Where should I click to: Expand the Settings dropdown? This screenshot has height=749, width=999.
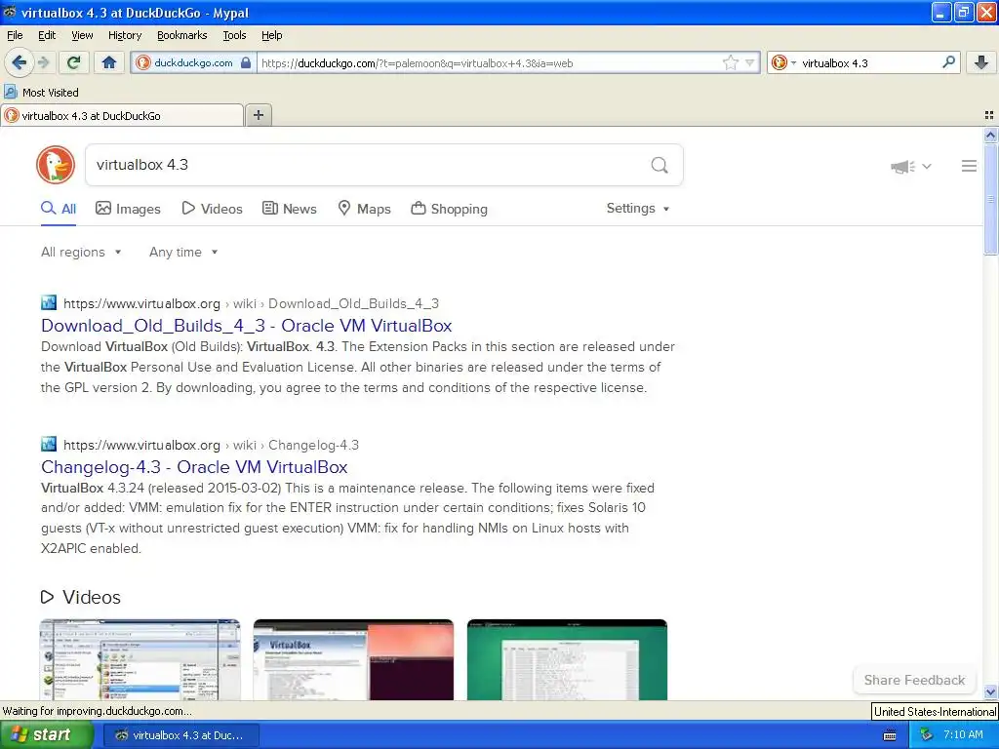coord(638,209)
